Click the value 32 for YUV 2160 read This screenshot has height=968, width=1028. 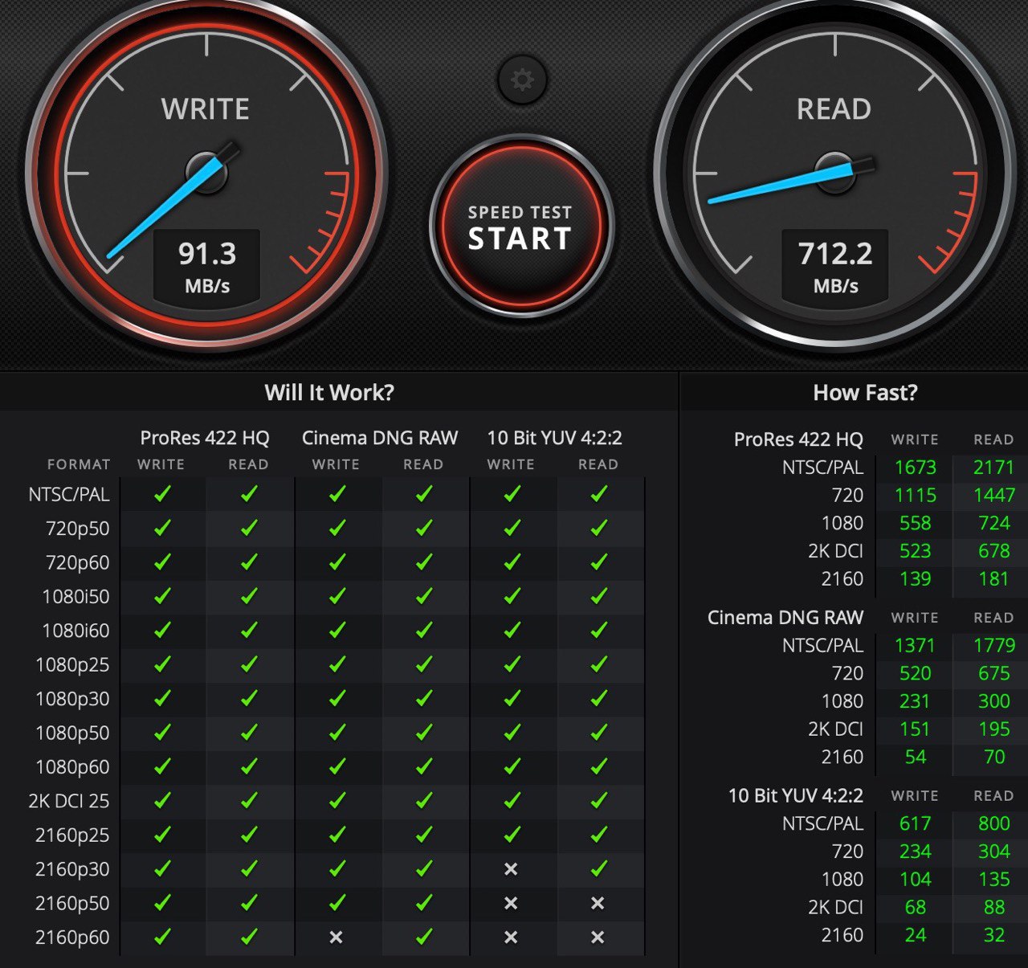click(994, 935)
